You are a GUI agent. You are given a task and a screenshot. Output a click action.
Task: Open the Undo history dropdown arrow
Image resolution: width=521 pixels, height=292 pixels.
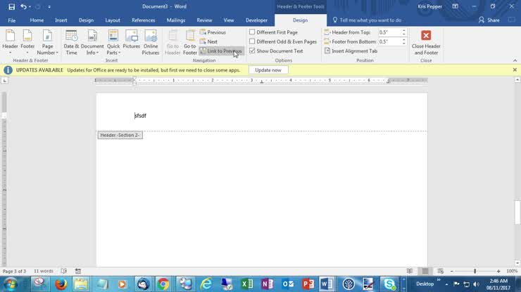pos(30,6)
